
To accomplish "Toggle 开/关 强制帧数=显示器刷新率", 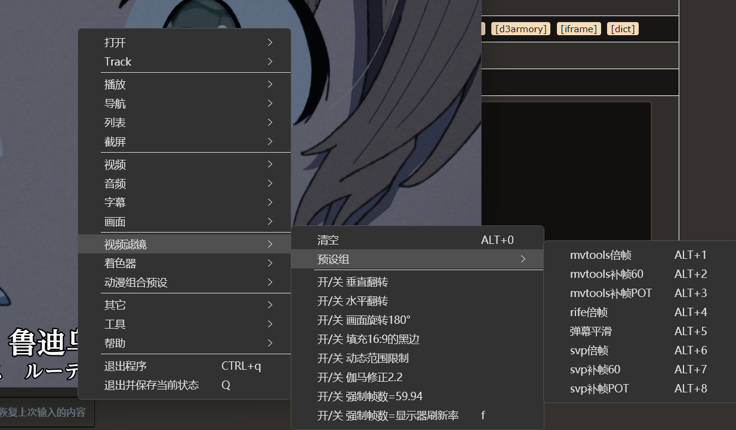I will pos(417,415).
